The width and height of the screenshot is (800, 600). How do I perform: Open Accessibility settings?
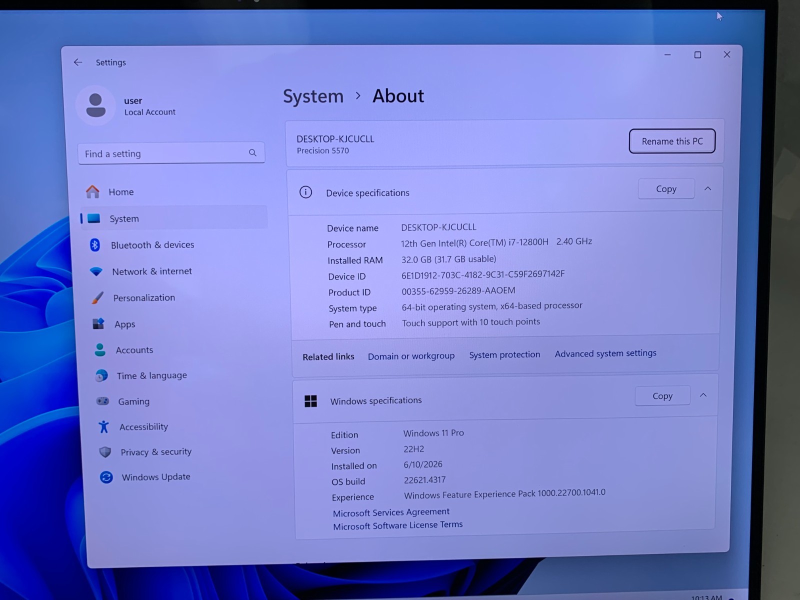tap(181, 426)
